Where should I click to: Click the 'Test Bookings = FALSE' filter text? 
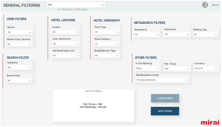(93, 107)
